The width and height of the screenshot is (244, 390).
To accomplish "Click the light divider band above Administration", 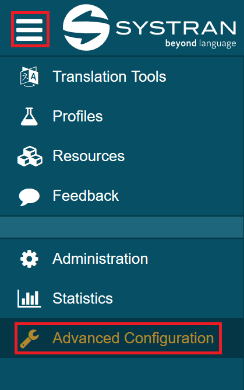I will click(122, 227).
